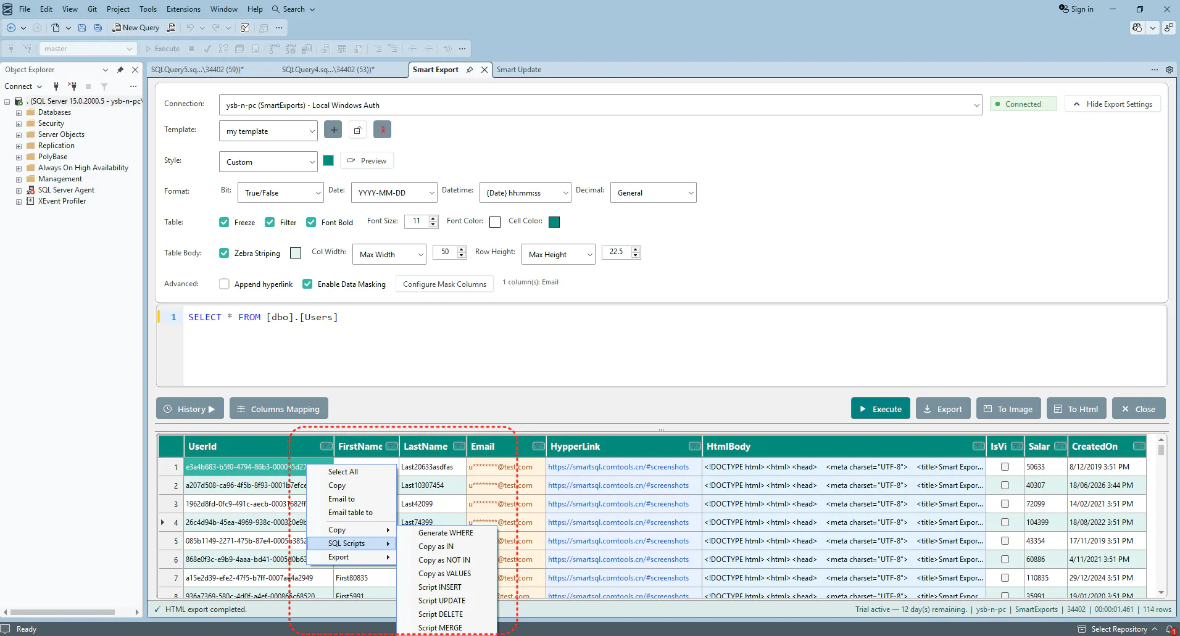The image size is (1180, 636).
Task: Disable the Font Bold checkbox
Action: click(x=311, y=222)
